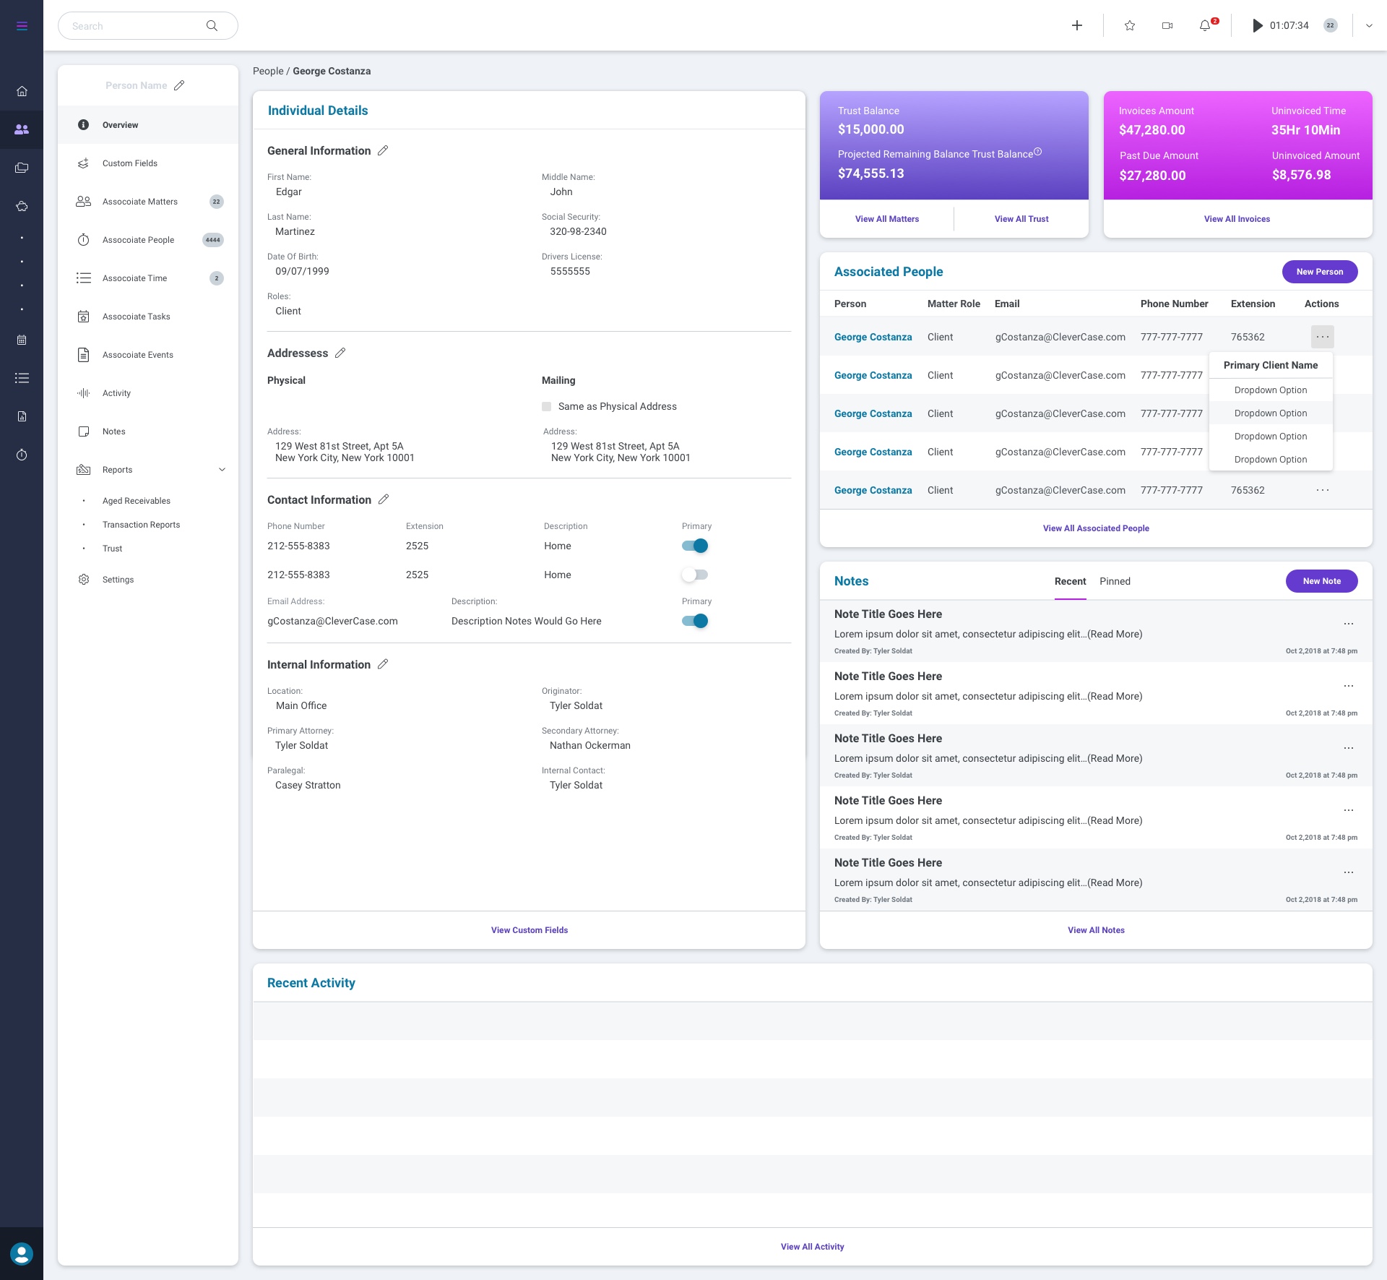Open the notifications bell
The height and width of the screenshot is (1280, 1387).
click(1205, 26)
